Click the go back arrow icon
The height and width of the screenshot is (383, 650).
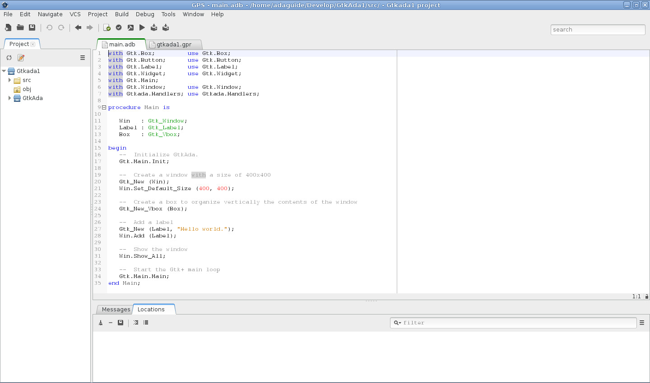[78, 28]
